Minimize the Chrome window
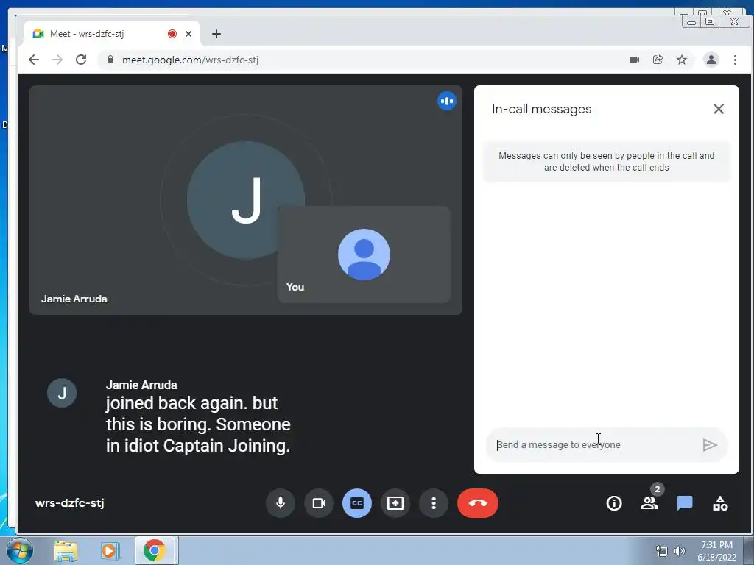This screenshot has height=565, width=754. click(691, 21)
